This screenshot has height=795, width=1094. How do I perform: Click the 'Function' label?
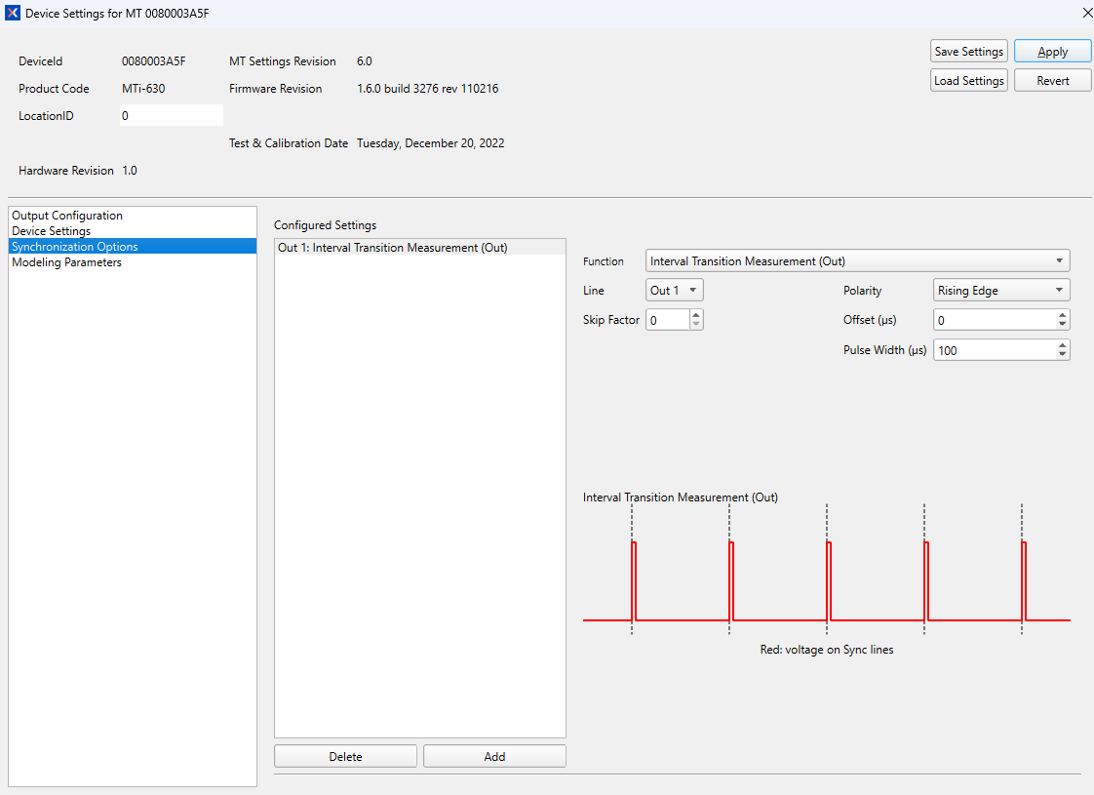click(x=604, y=261)
